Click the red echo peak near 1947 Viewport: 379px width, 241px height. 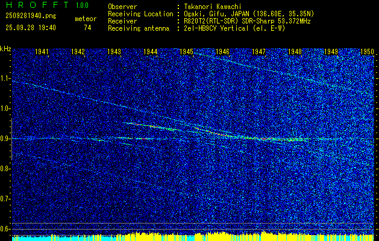point(264,139)
